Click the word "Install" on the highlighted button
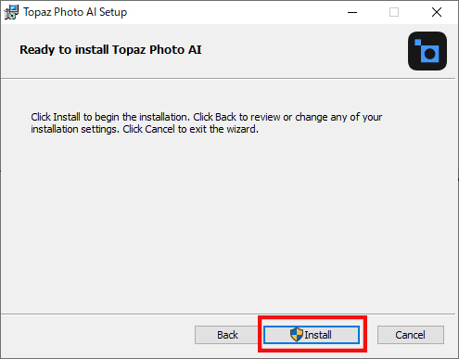459x359 pixels. [x=318, y=335]
